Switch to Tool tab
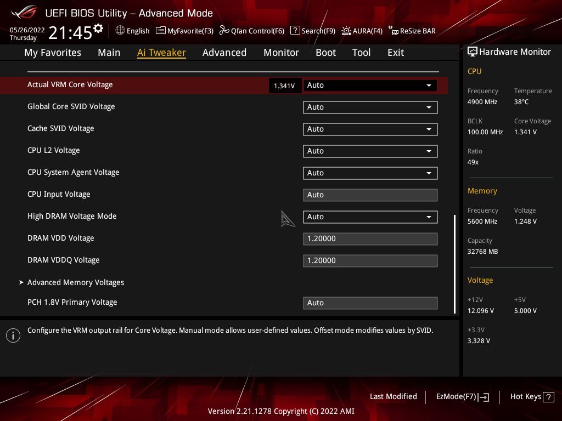Viewport: 562px width, 421px height. pyautogui.click(x=361, y=53)
